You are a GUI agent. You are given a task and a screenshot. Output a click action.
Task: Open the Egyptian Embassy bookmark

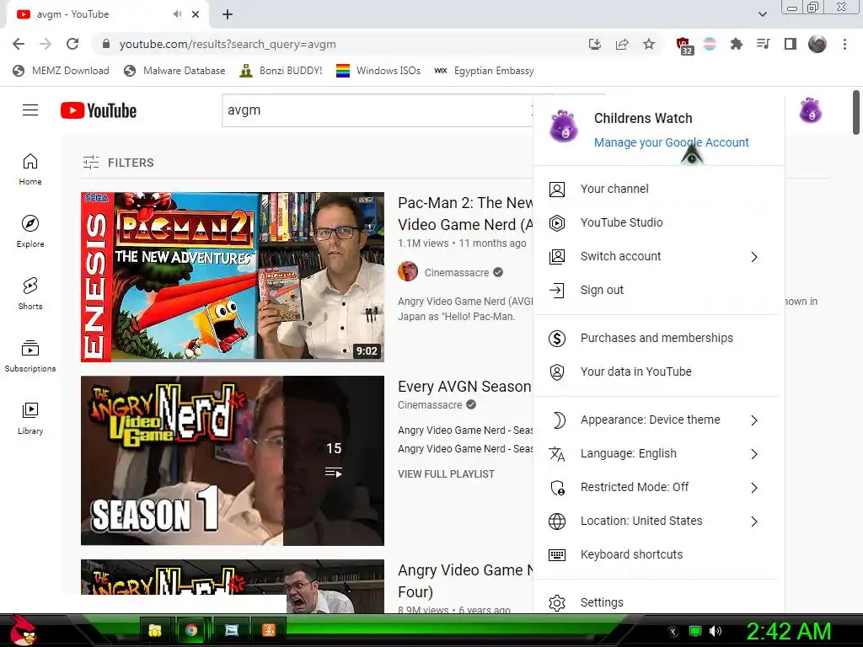click(484, 71)
